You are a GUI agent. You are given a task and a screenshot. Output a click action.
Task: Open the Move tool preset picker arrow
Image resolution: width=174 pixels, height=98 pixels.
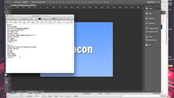coord(10,2)
